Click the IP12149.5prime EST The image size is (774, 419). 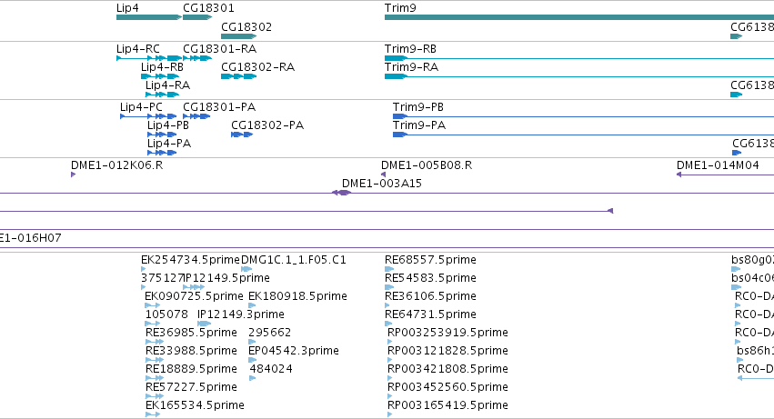(x=194, y=287)
